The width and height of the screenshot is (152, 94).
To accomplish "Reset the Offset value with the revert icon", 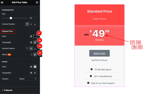I will tap(31, 55).
